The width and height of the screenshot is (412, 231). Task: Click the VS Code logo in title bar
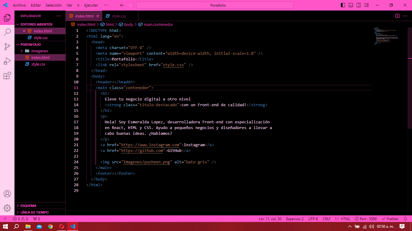pyautogui.click(x=5, y=5)
